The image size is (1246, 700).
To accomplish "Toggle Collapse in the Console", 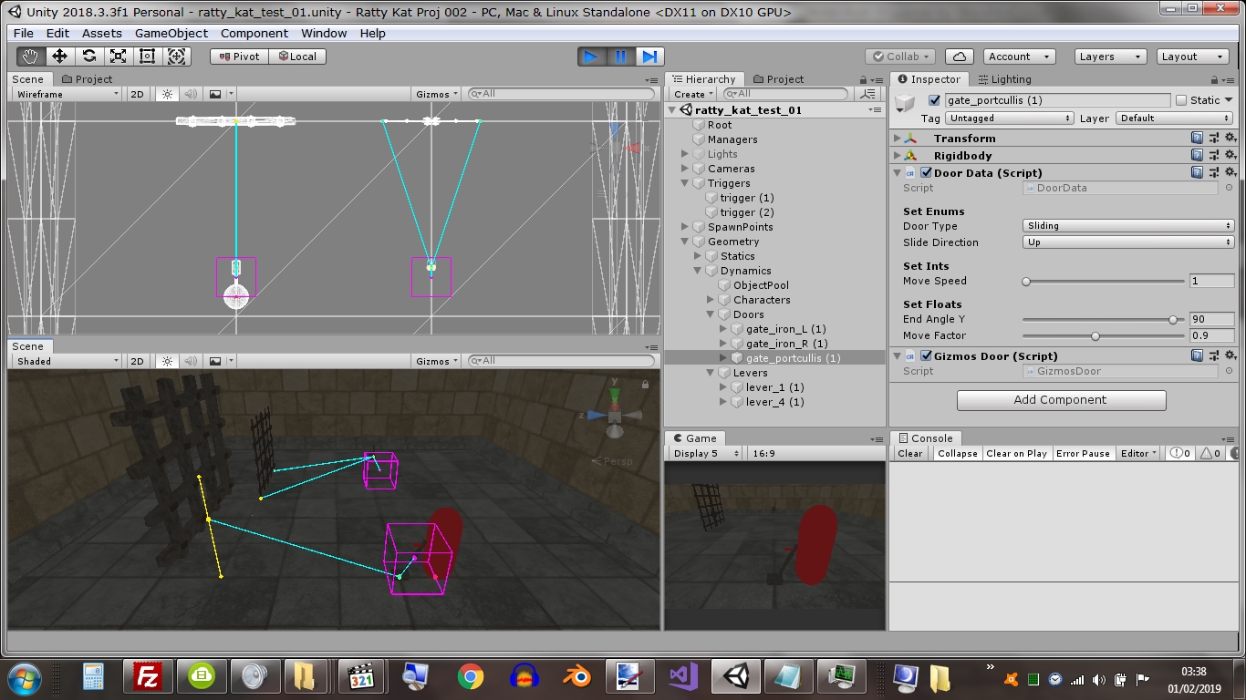I will (x=958, y=453).
